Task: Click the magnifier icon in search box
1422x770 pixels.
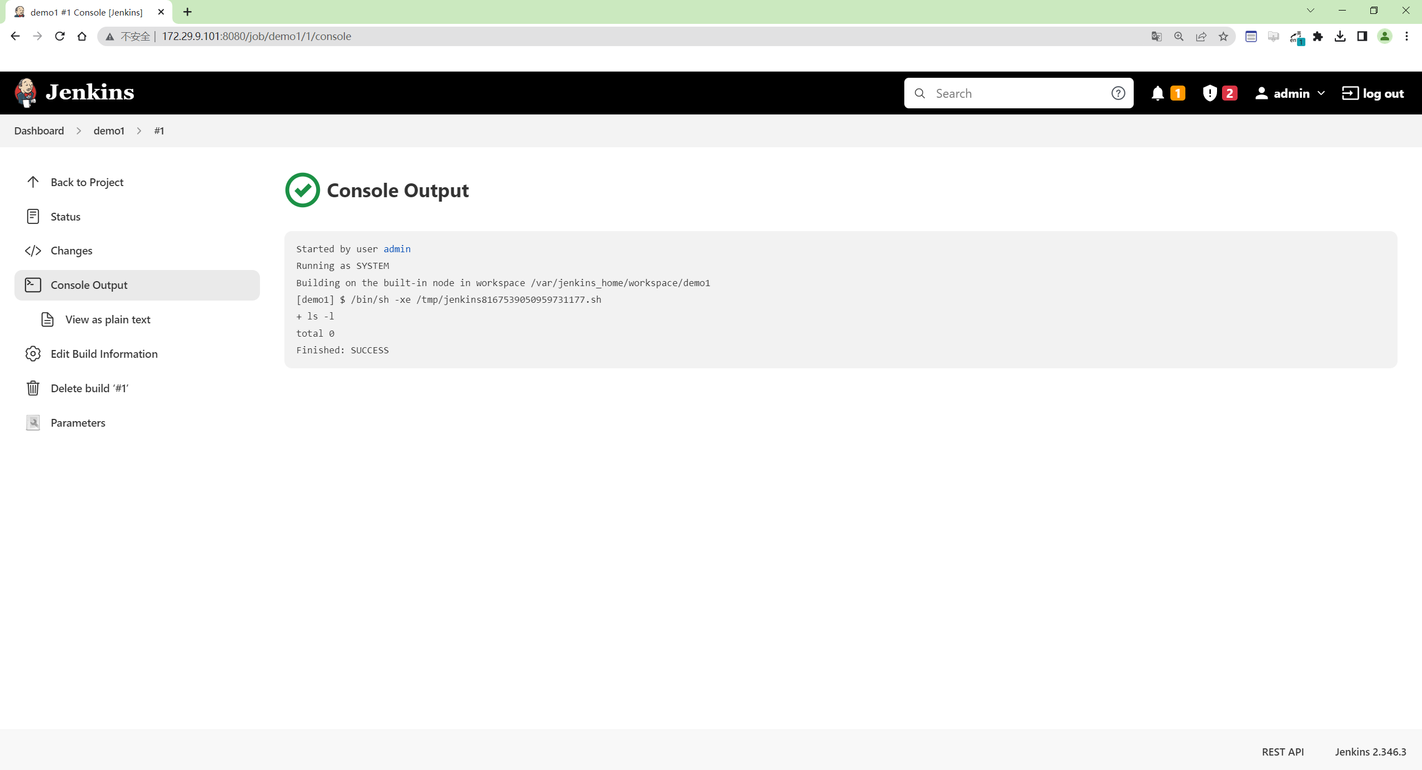Action: pos(920,93)
